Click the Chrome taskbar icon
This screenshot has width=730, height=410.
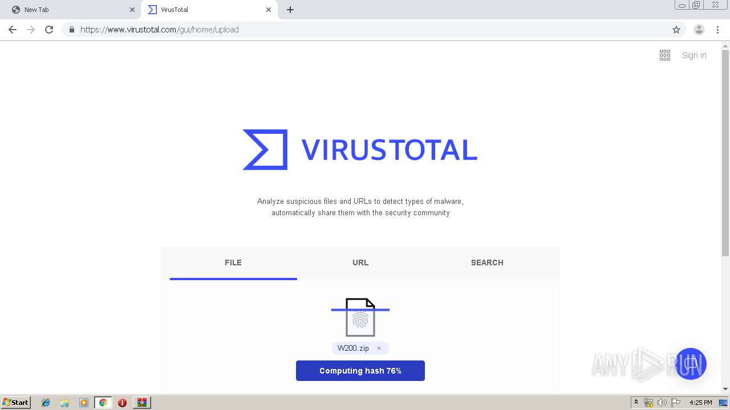(103, 403)
